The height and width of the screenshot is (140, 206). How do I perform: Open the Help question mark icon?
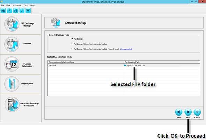click(9, 10)
